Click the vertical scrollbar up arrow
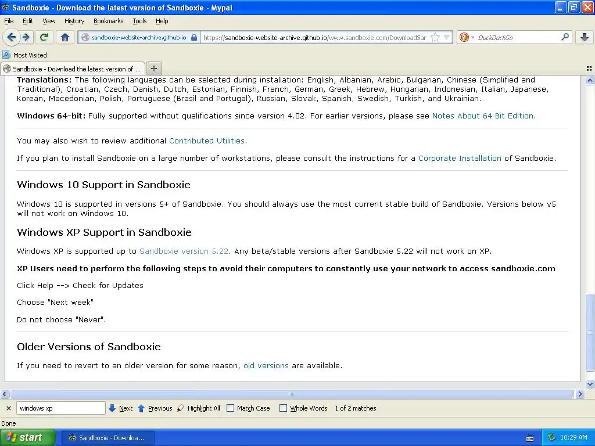 pos(590,80)
